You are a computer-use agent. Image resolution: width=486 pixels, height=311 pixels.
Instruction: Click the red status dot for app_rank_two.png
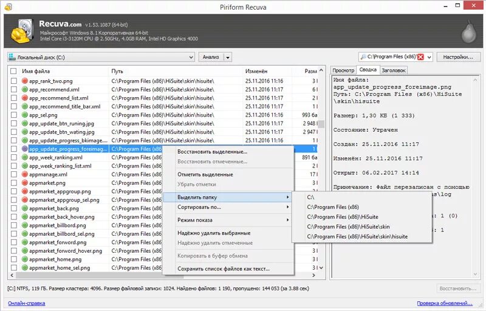pyautogui.click(x=25, y=81)
